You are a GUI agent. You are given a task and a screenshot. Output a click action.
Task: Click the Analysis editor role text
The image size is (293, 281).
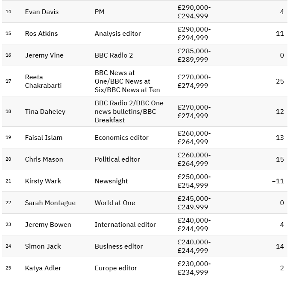click(117, 33)
